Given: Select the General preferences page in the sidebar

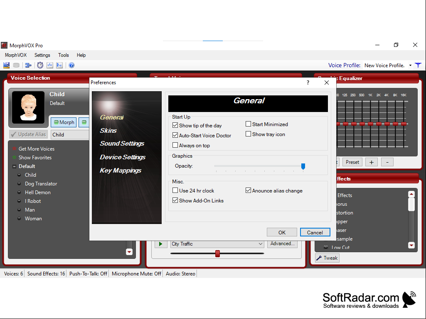Looking at the screenshot, I should (112, 117).
